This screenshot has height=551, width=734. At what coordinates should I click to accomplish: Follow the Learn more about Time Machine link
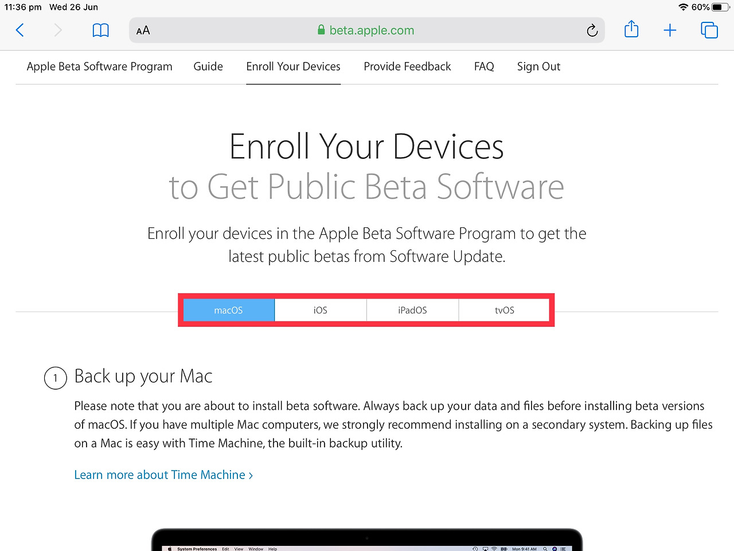click(163, 475)
